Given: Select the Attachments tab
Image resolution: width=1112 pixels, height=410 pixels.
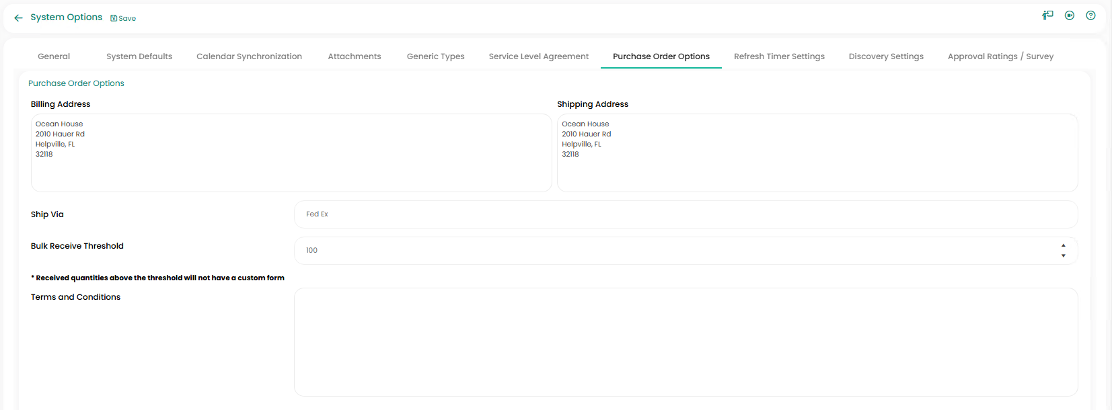Looking at the screenshot, I should point(355,56).
